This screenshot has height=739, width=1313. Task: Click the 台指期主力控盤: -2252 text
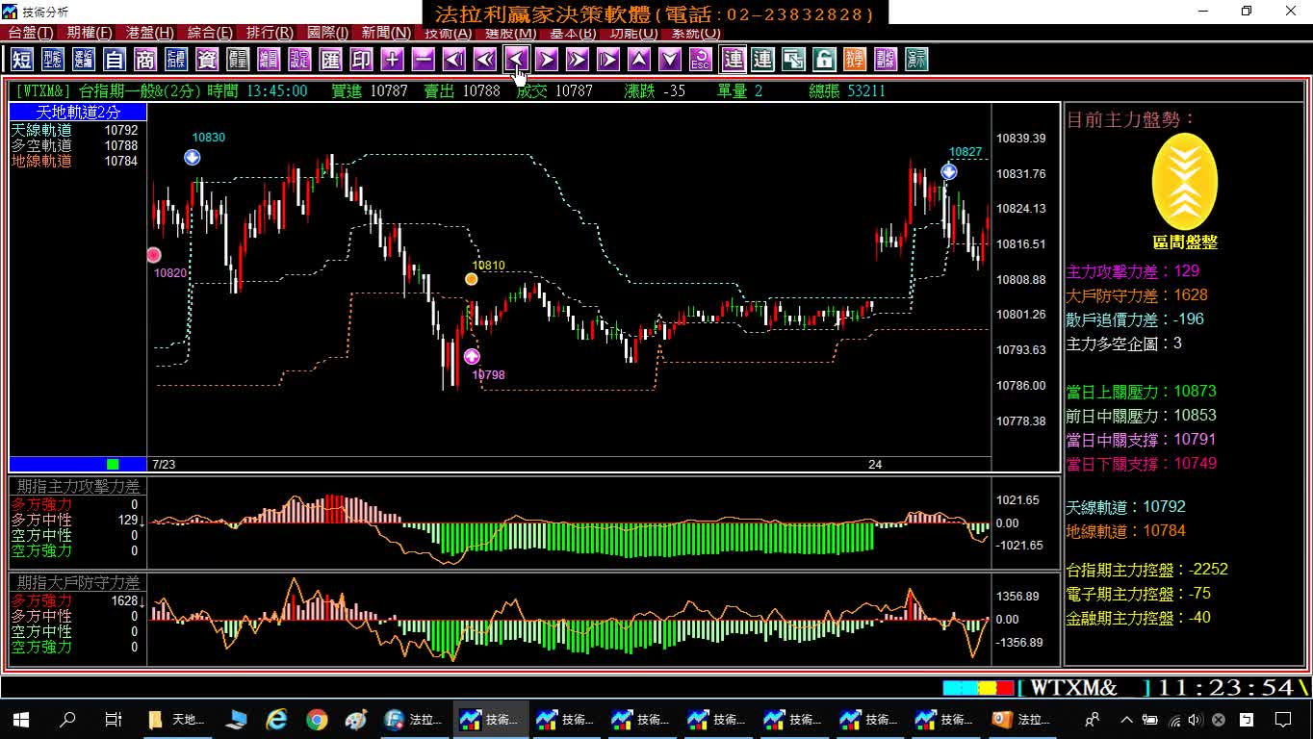coord(1147,570)
